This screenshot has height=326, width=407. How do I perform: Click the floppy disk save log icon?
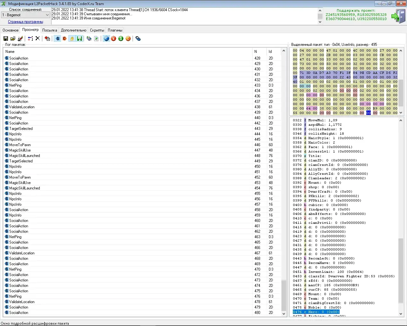tap(6, 39)
